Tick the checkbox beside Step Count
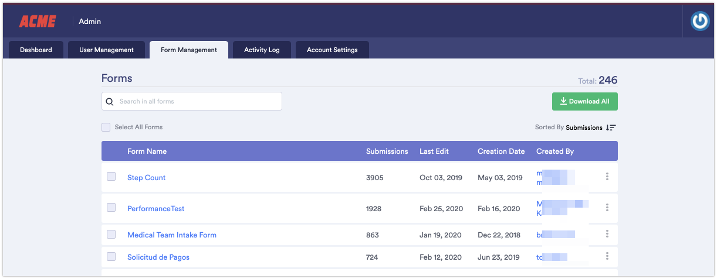Screen dimensions: 717x279 coord(111,177)
